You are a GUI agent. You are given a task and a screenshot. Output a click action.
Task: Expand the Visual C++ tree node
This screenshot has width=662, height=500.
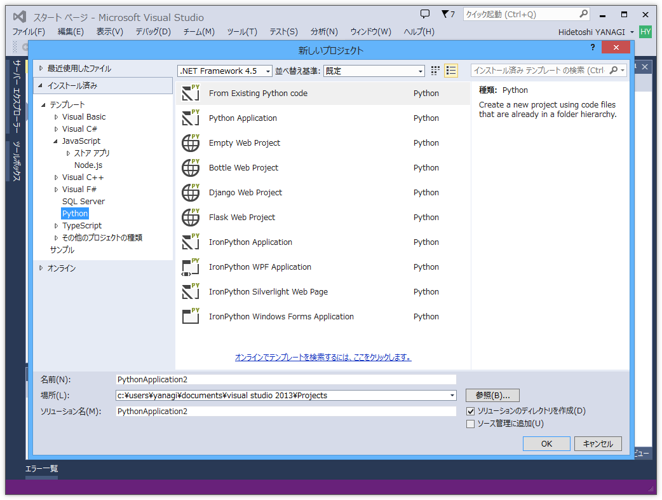point(56,177)
